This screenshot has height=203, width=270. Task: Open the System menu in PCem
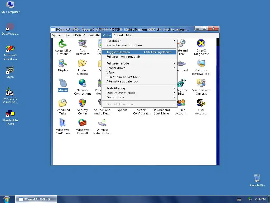[x=57, y=35]
